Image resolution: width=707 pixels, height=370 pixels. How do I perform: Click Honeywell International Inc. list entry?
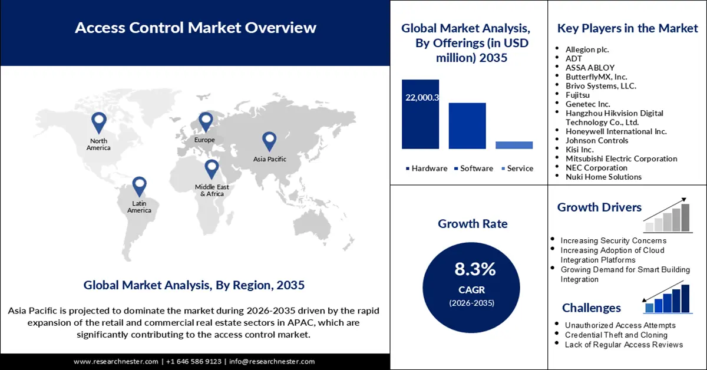[x=616, y=131]
